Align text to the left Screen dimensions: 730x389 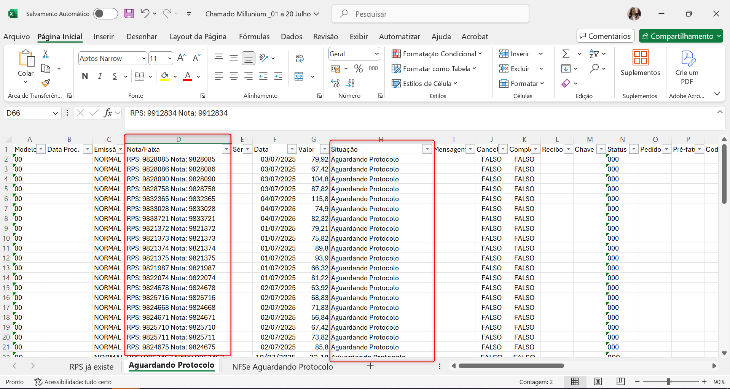point(218,76)
